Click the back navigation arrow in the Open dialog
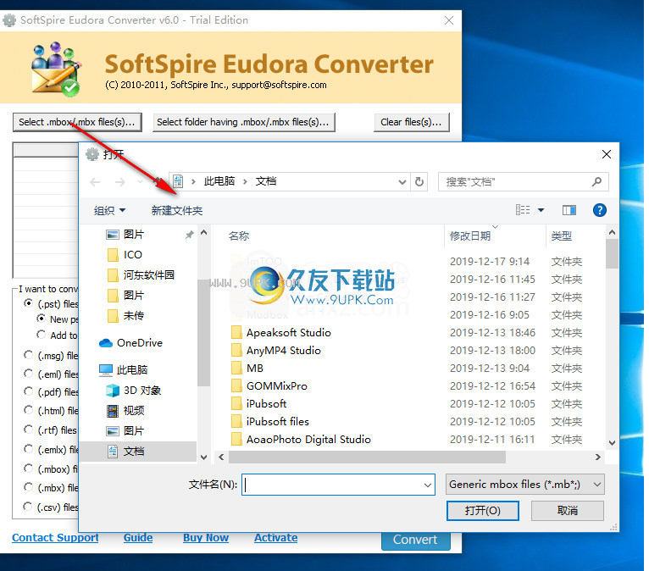 coord(95,182)
